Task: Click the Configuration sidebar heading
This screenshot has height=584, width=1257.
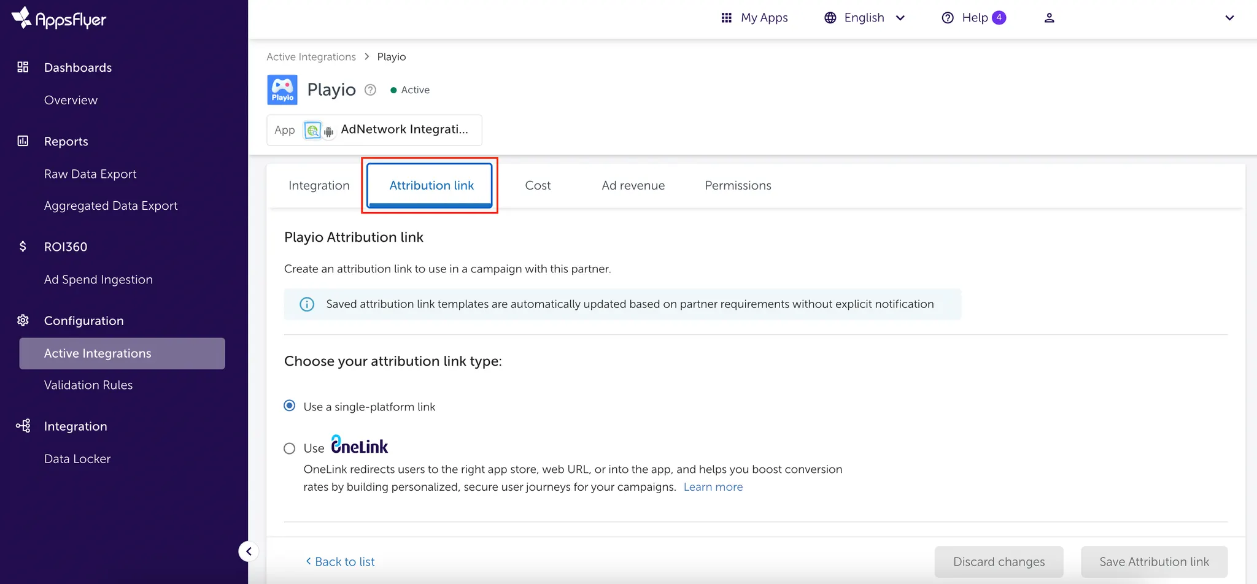Action: 84,320
